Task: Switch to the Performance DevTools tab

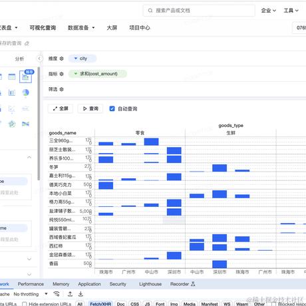Action: pyautogui.click(x=31, y=284)
